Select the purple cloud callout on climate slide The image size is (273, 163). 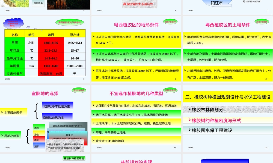pyautogui.click(x=13, y=23)
